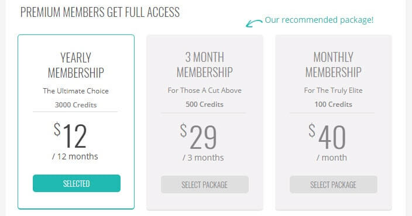The height and width of the screenshot is (216, 412).
Task: Click the 100 Credits label
Action: pos(333,104)
